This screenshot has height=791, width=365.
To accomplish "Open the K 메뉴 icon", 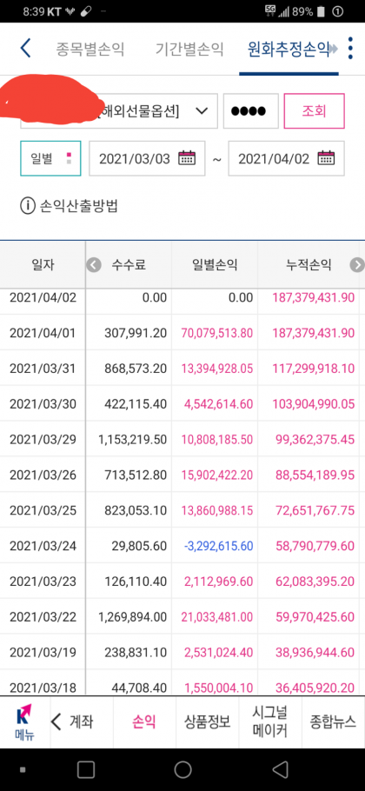I will (24, 721).
